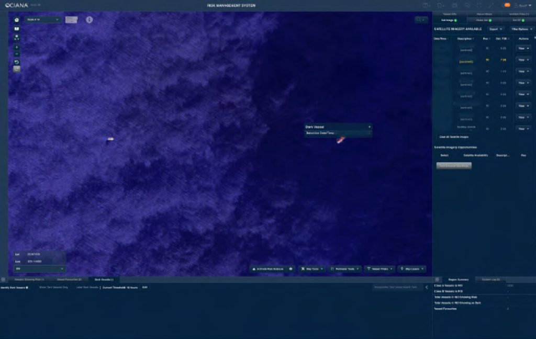Toggle the eye icon beside Activate Risk Analysis

(291, 269)
